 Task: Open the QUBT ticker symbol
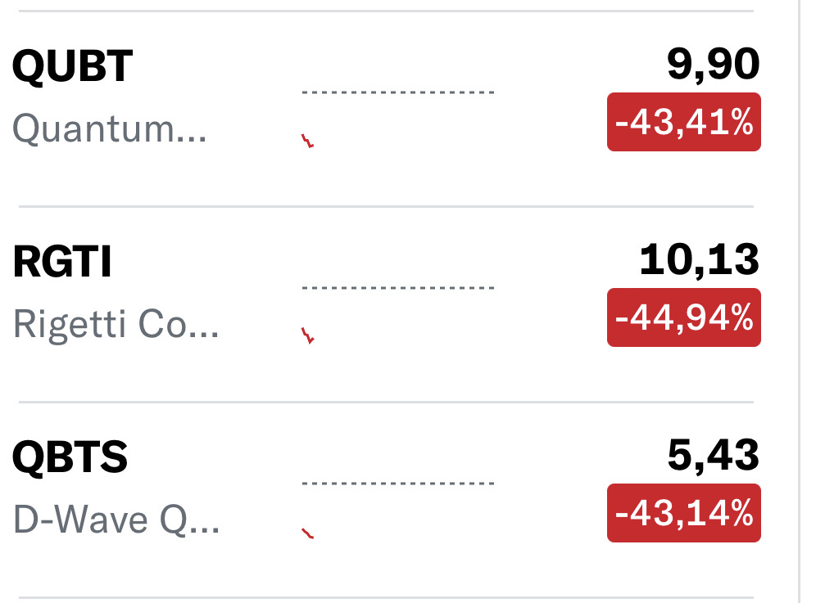(x=72, y=67)
